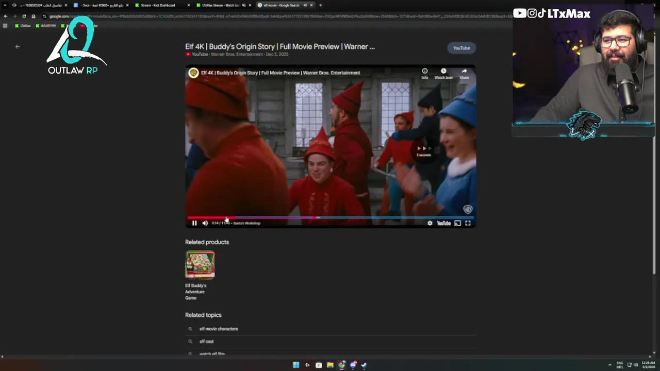Go back with the page arrow

coord(18,46)
